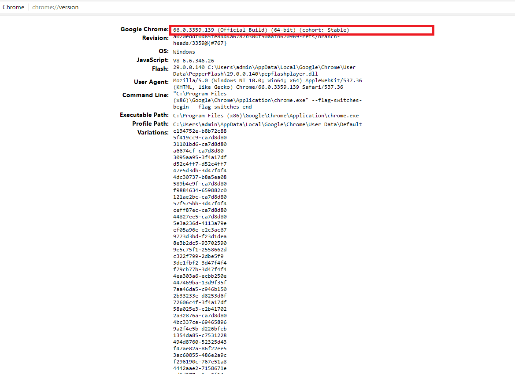515x374 pixels.
Task: Click the revision text heads/3359@{#767}
Action: tap(200, 43)
